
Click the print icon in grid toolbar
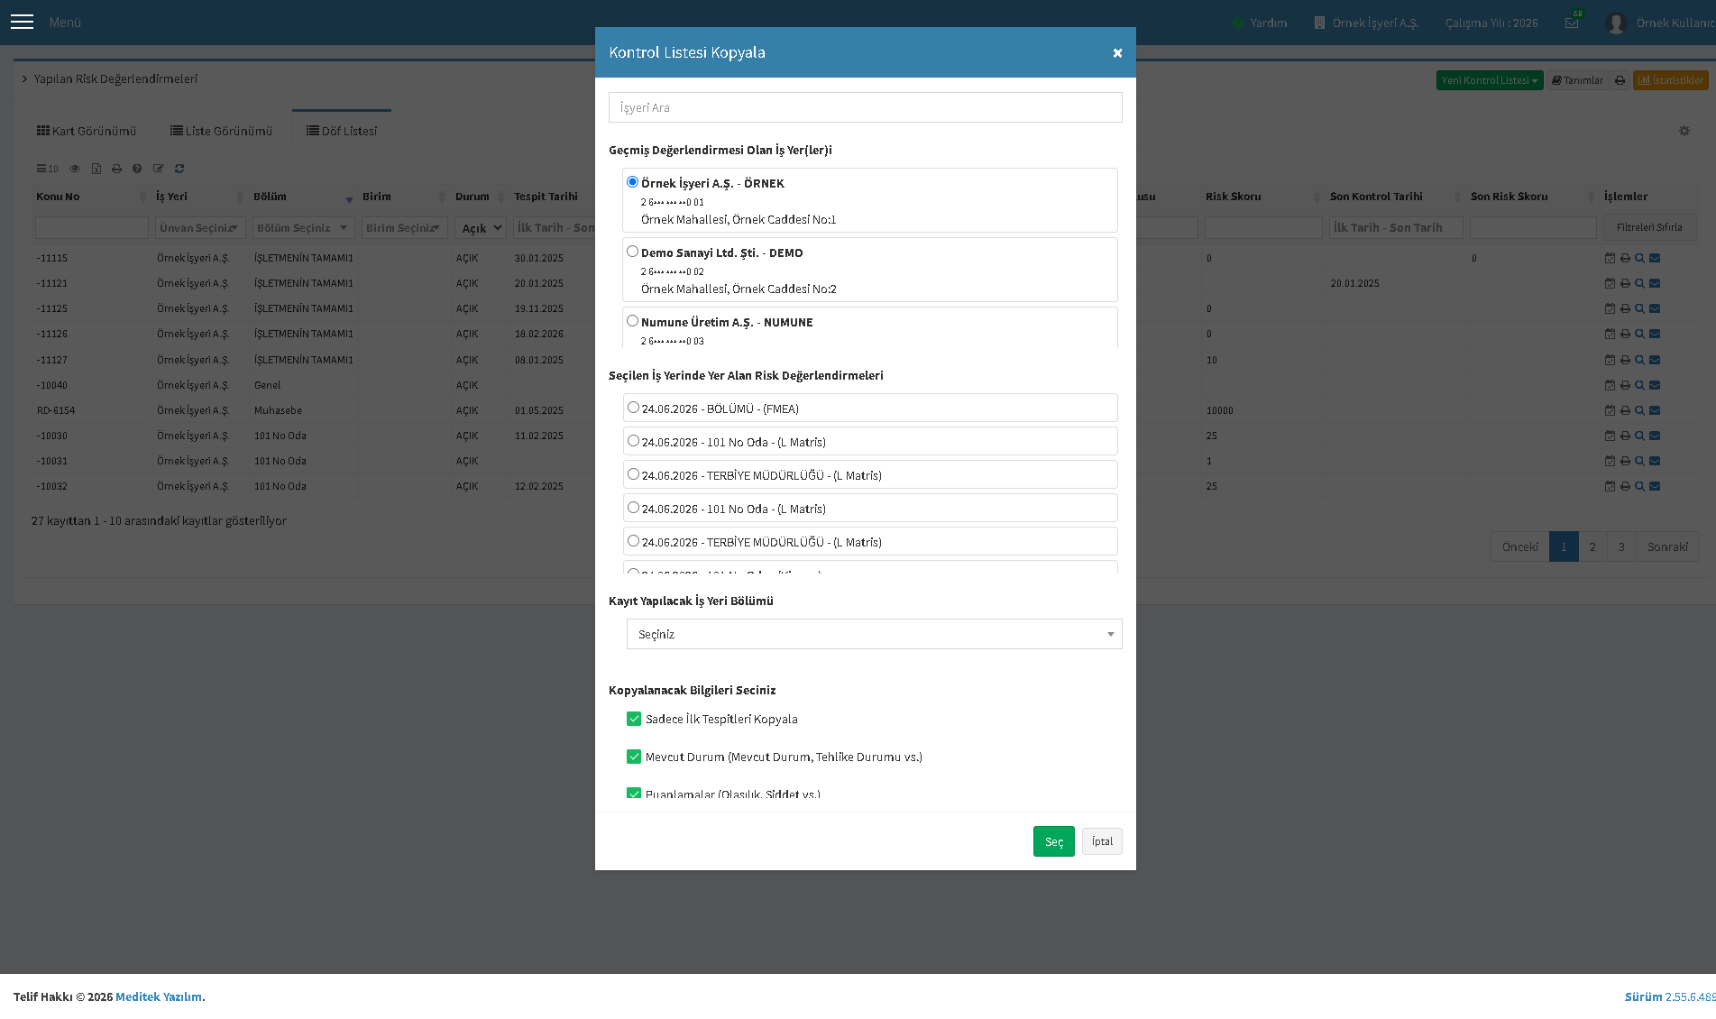[116, 169]
